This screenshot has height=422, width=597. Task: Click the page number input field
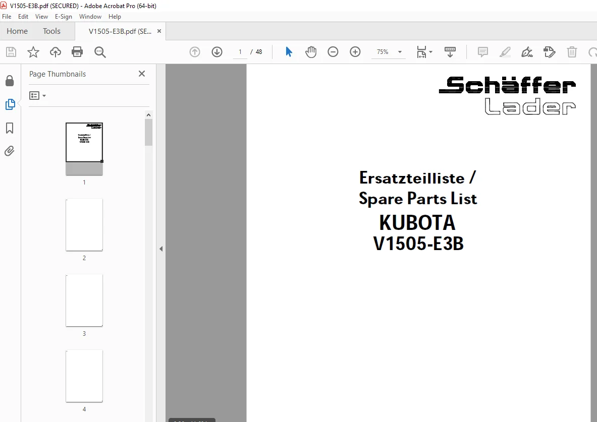240,52
